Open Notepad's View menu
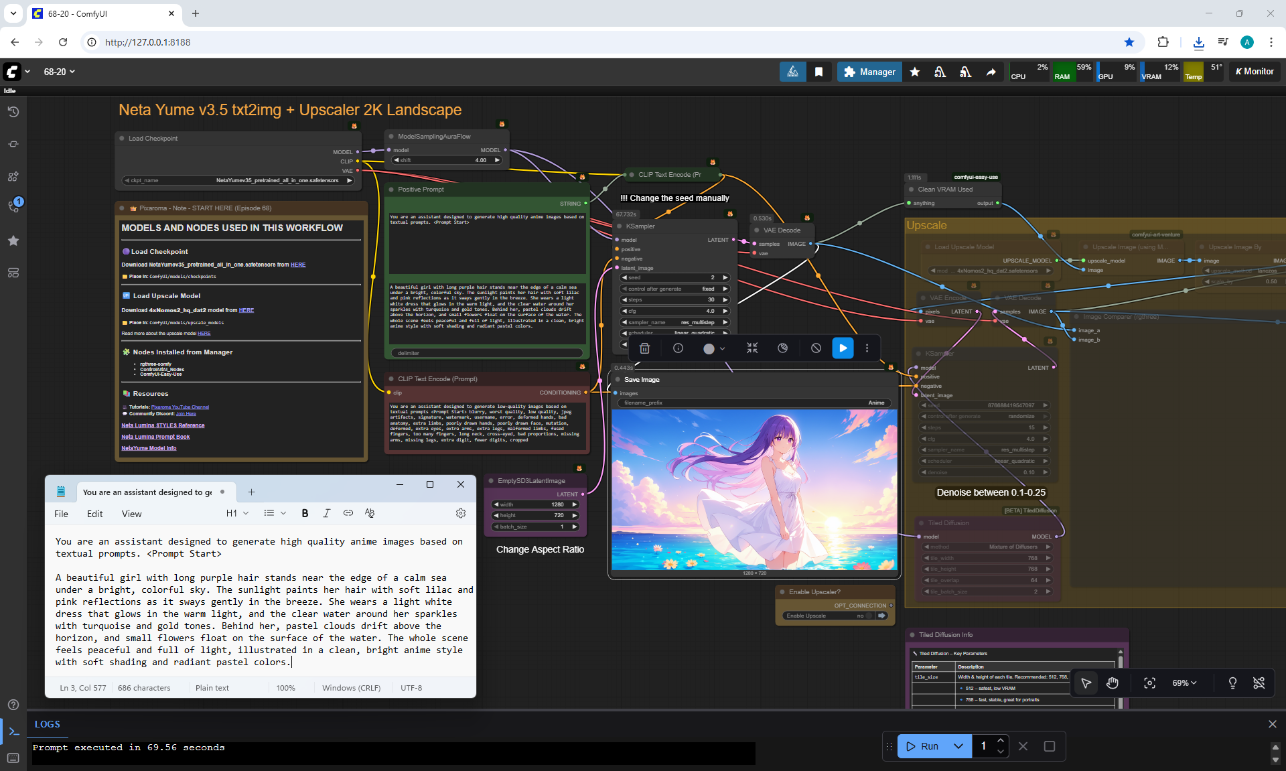 pos(131,514)
